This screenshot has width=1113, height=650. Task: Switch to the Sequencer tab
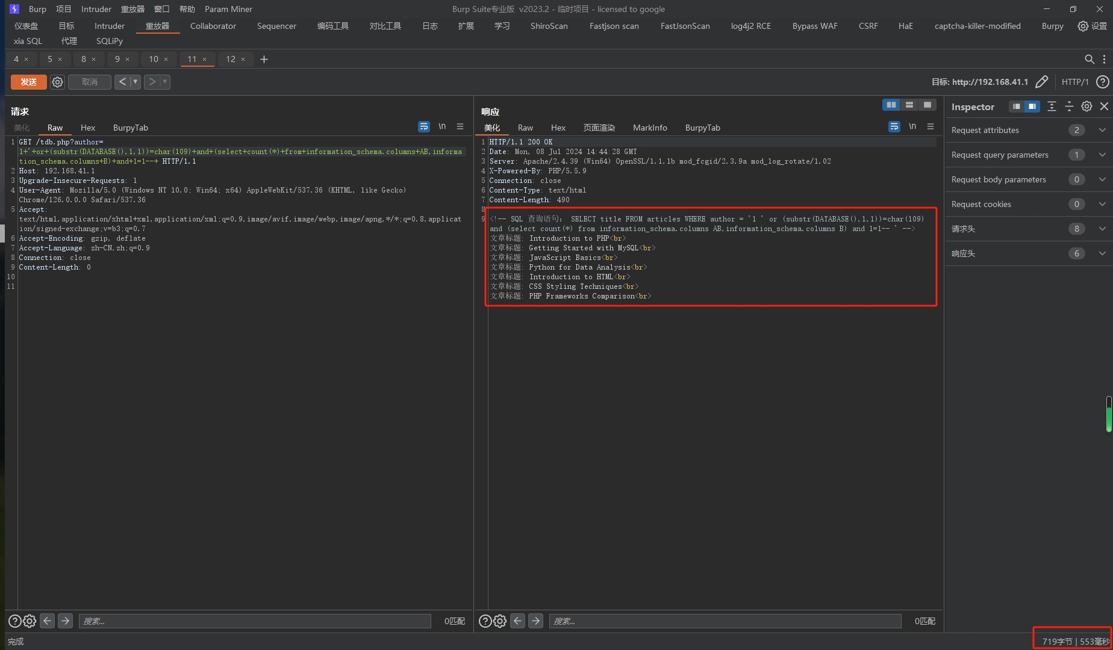coord(276,26)
